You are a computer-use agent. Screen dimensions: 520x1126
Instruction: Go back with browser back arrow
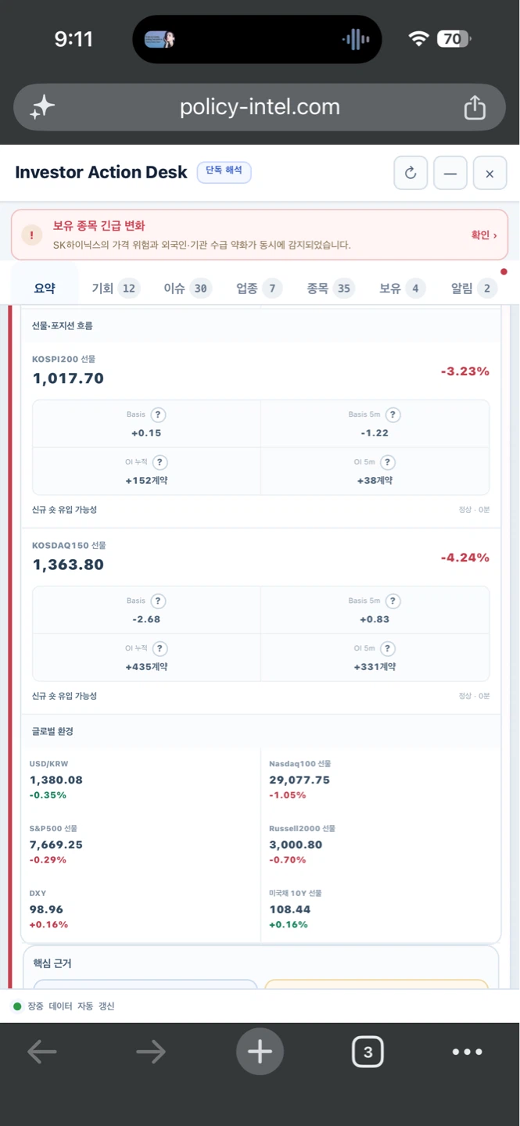(42, 1052)
